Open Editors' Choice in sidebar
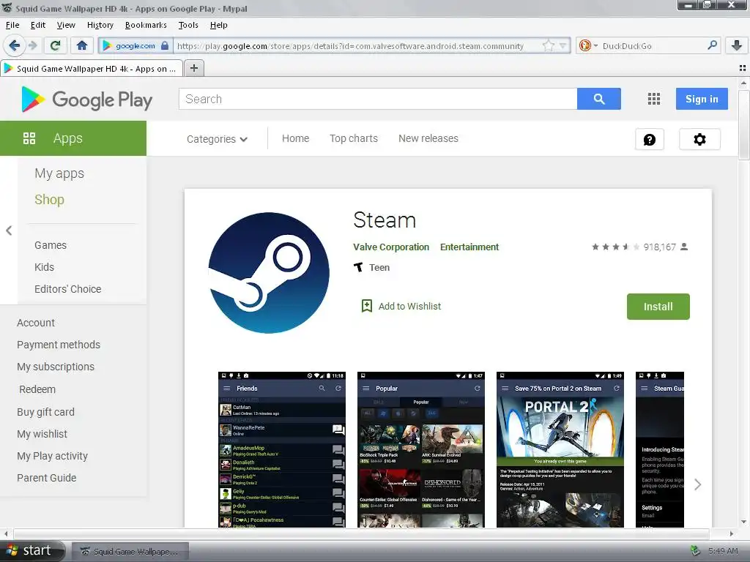The image size is (750, 562). point(67,289)
